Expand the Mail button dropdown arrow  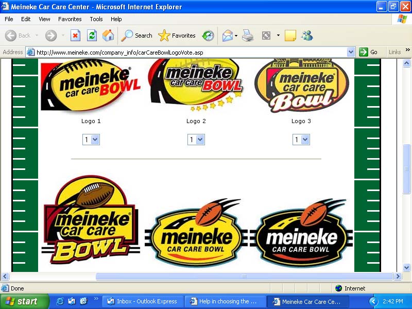[236, 36]
